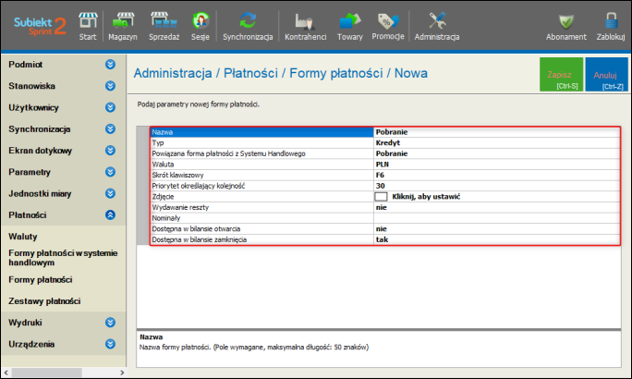Viewport: 632px width, 379px height.
Task: Click the Zdjęcie image placeholder box
Action: pyautogui.click(x=380, y=196)
